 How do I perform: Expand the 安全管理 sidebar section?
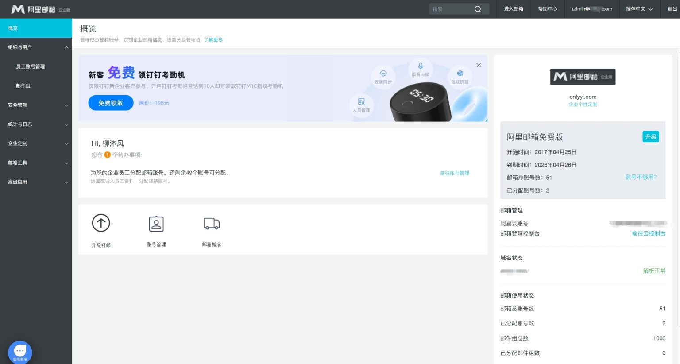coord(66,105)
